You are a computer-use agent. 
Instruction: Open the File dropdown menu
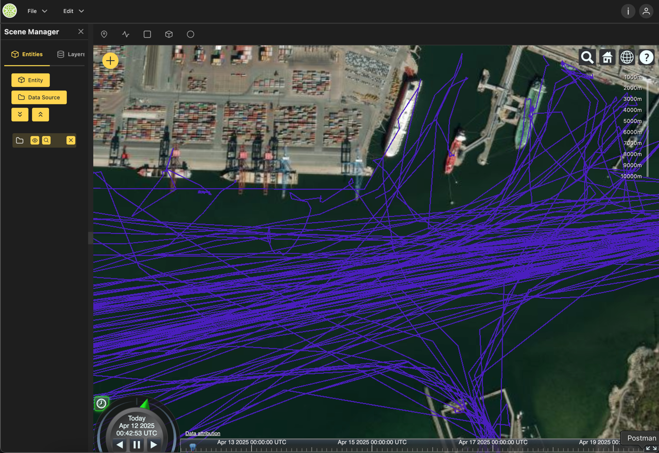(37, 11)
